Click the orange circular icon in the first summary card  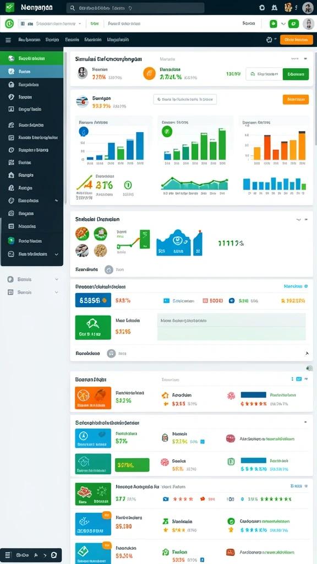point(150,73)
